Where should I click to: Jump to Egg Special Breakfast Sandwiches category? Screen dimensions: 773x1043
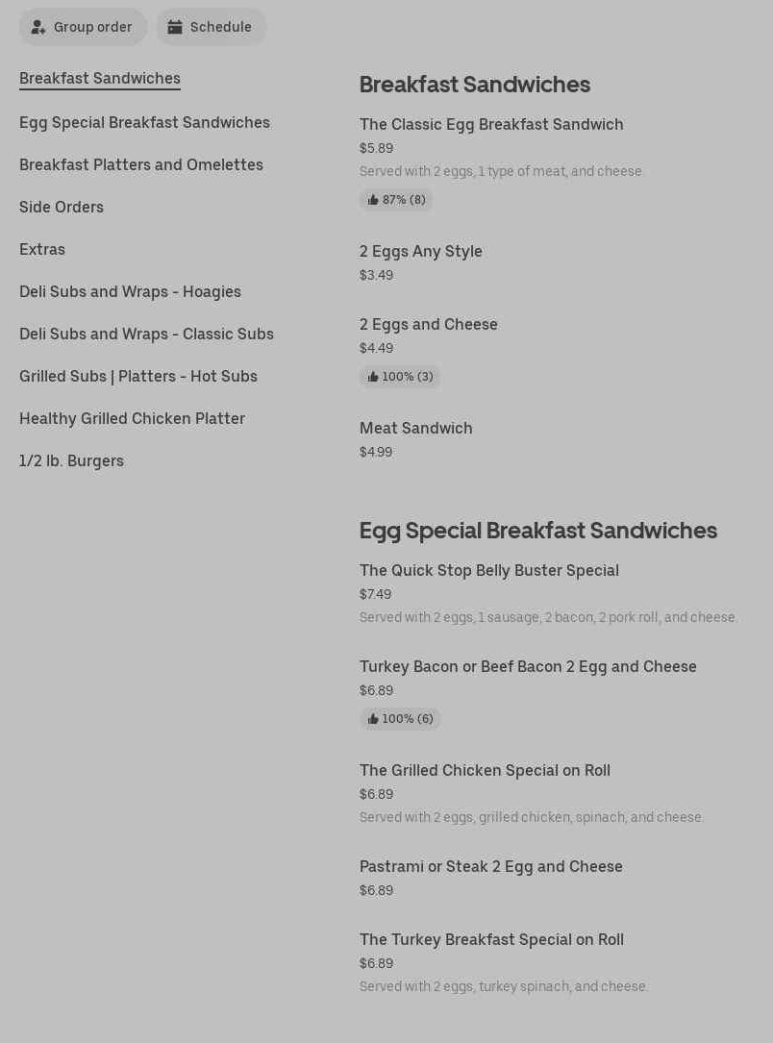(144, 122)
